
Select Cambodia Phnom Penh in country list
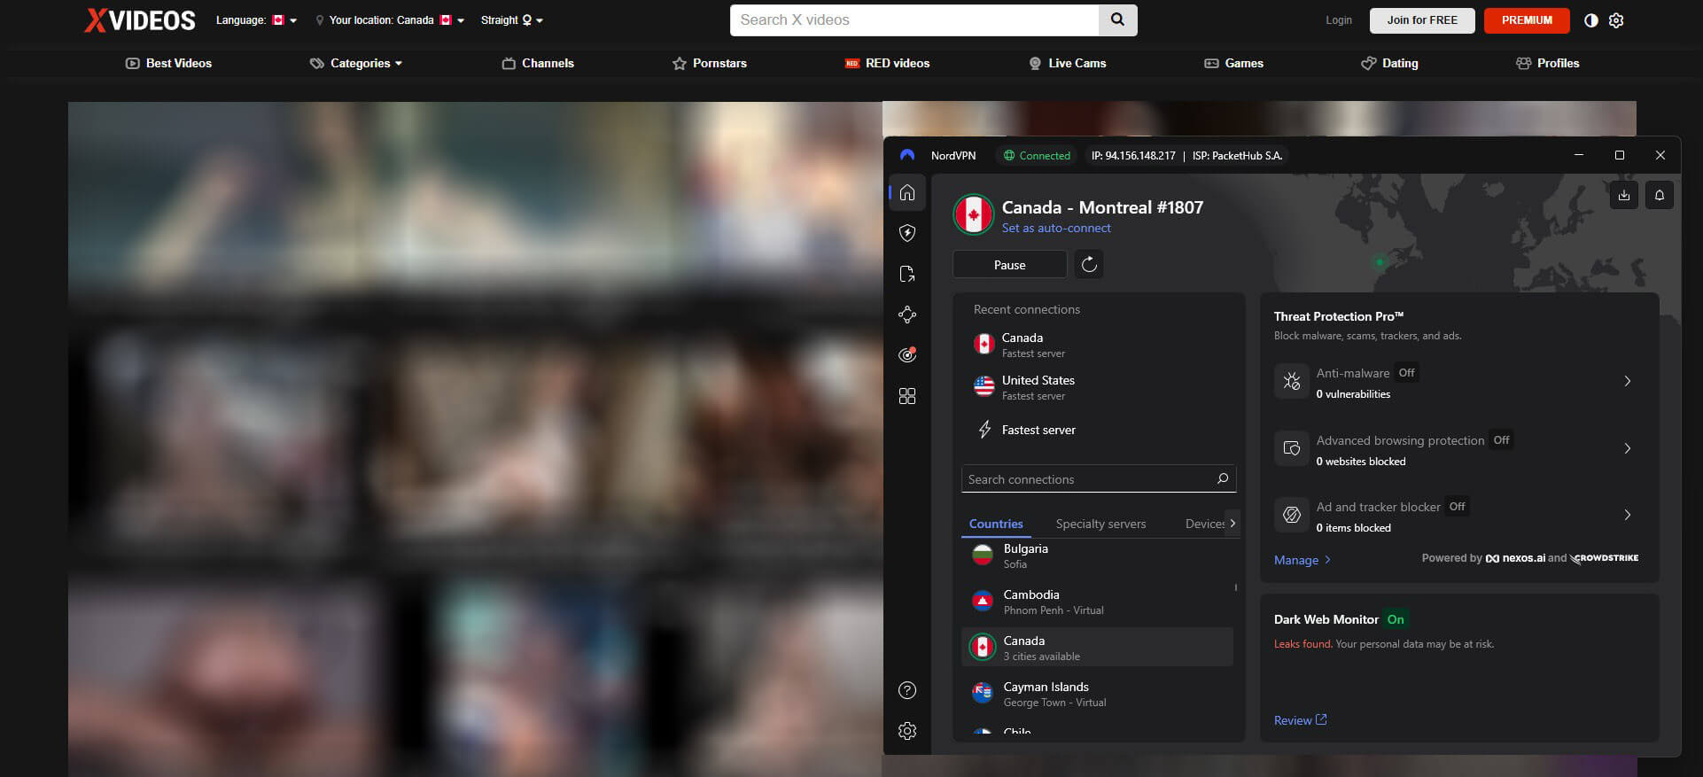1097,602
